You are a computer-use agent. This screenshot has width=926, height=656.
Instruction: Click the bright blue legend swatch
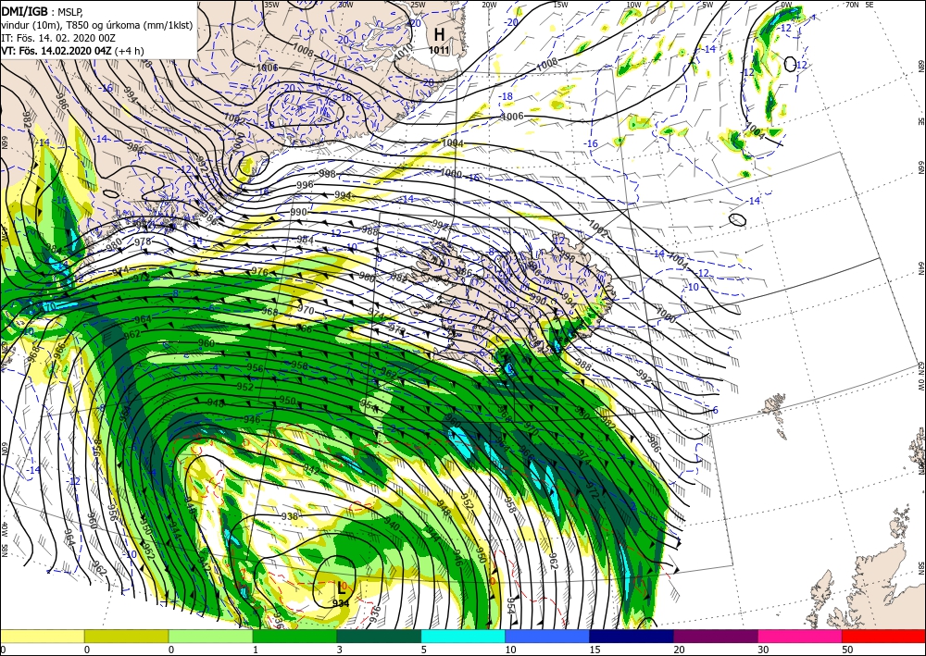click(547, 636)
